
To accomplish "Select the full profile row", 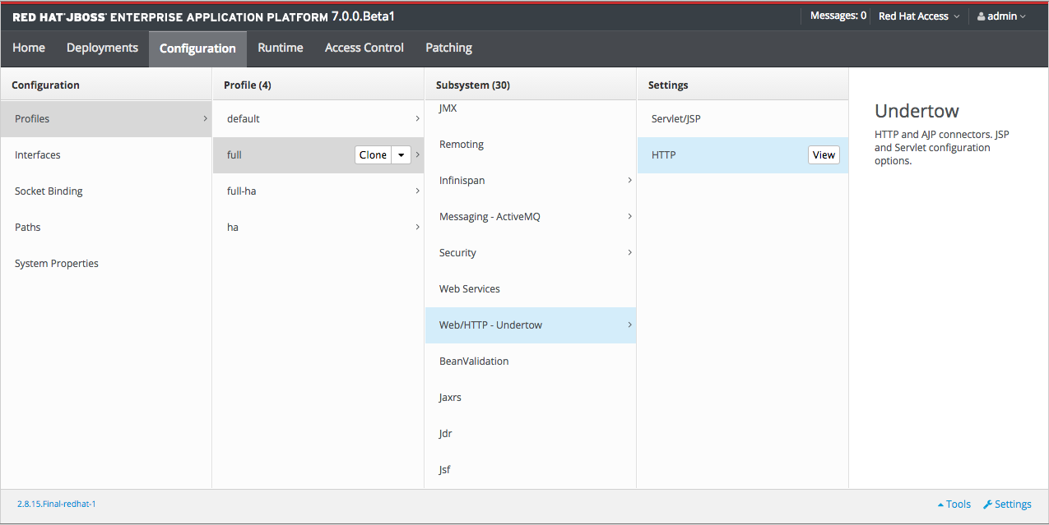I will pyautogui.click(x=318, y=155).
